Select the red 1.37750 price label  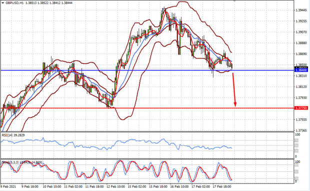(x=301, y=108)
